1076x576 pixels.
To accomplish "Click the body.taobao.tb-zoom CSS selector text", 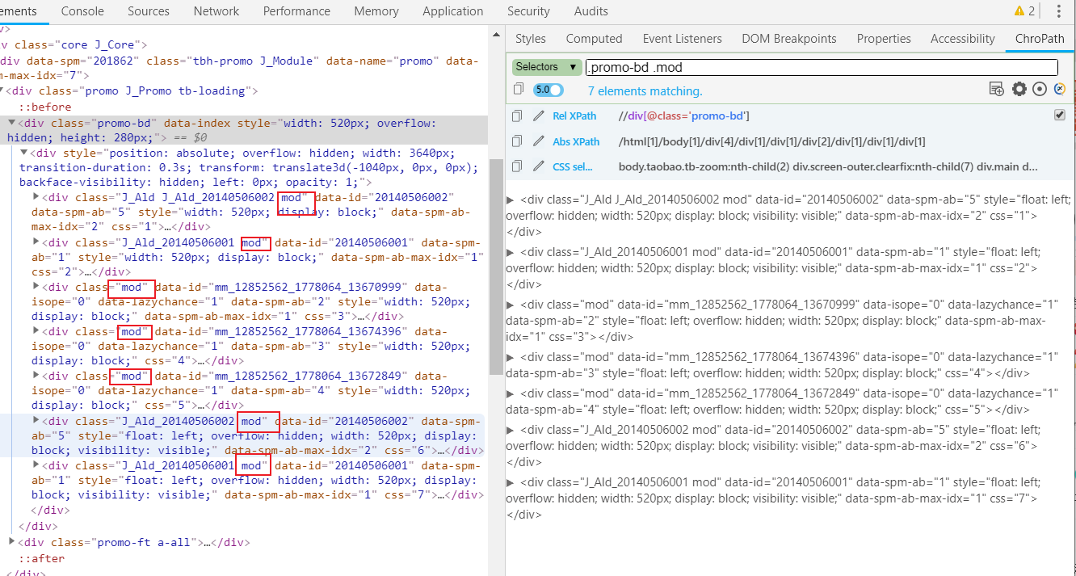I will (x=828, y=167).
